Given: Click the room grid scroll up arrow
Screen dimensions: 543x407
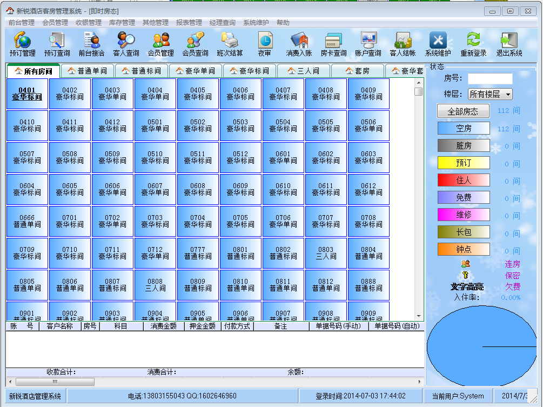Looking at the screenshot, I should coord(419,83).
